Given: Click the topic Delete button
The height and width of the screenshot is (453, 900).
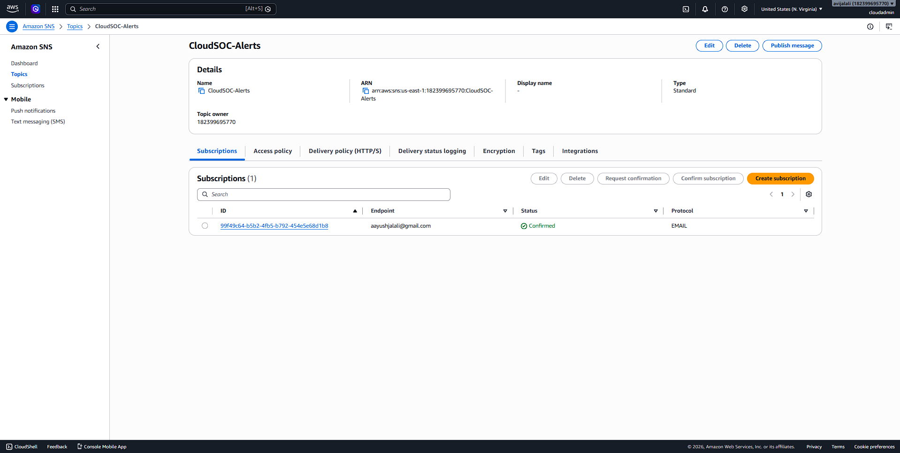Looking at the screenshot, I should coord(742,46).
